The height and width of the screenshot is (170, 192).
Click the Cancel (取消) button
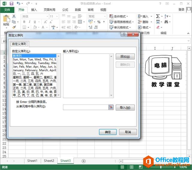128,132
